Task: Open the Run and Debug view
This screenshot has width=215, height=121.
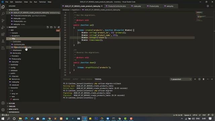Action: coord(3,27)
